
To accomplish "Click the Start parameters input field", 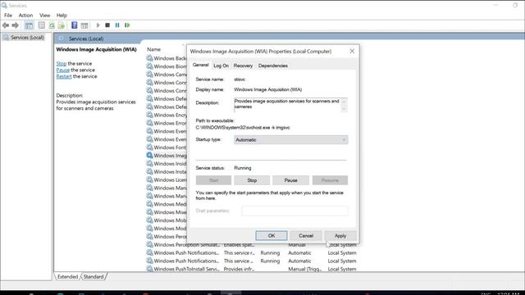I will (294, 211).
